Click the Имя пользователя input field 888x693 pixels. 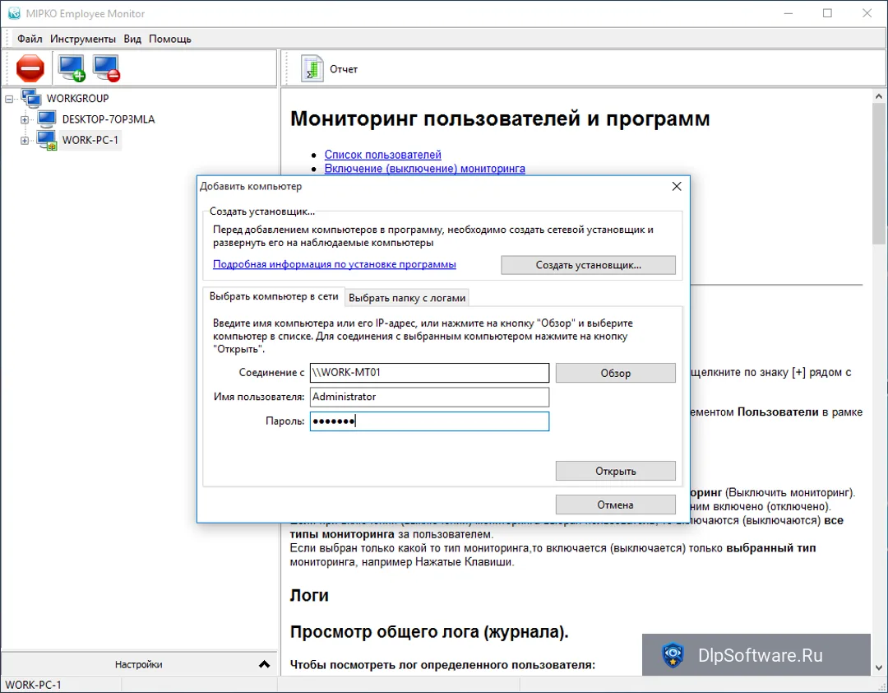click(429, 397)
